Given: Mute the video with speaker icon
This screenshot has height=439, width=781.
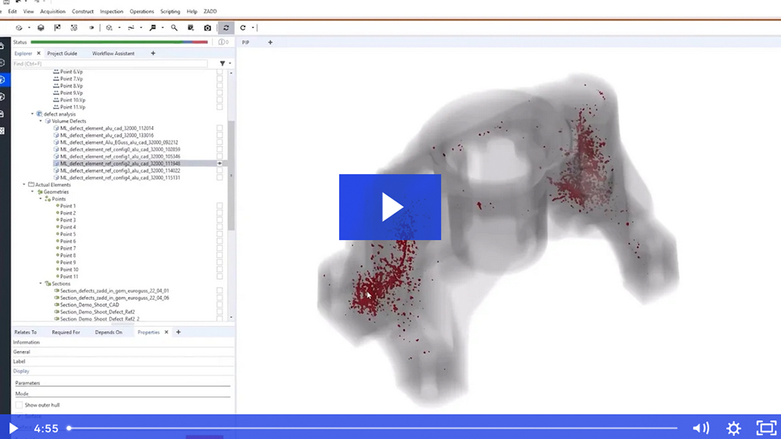Looking at the screenshot, I should [701, 428].
